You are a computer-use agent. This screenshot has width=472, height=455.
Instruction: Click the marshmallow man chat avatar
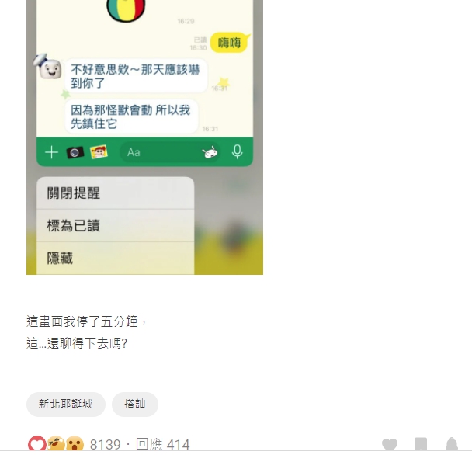pos(48,67)
